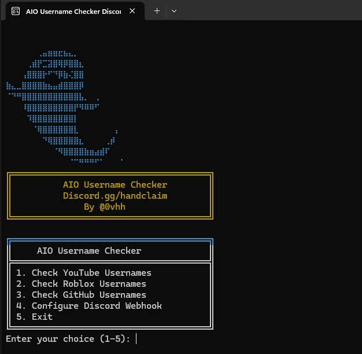Click the 'Discord.gg/handclaim' text
This screenshot has width=362, height=354.
115,196
